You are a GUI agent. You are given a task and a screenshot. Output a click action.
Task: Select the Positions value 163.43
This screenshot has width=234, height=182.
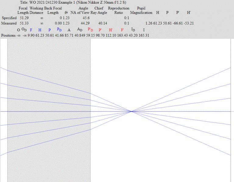coord(122,35)
